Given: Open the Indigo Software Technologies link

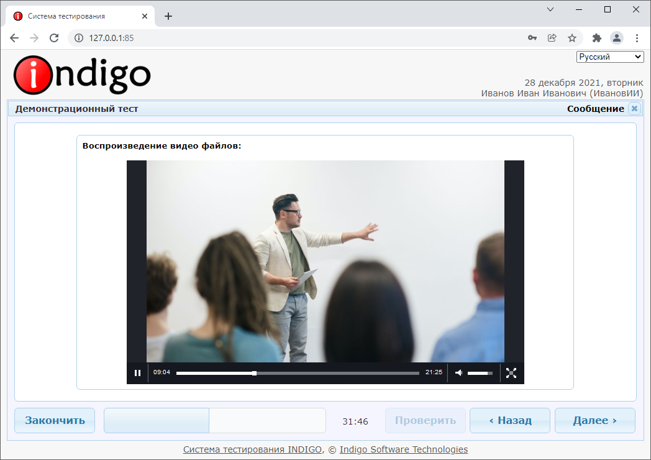Looking at the screenshot, I should point(404,449).
